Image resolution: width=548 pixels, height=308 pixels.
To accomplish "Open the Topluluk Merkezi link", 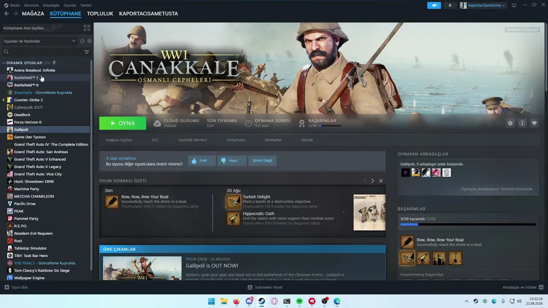I will point(193,140).
